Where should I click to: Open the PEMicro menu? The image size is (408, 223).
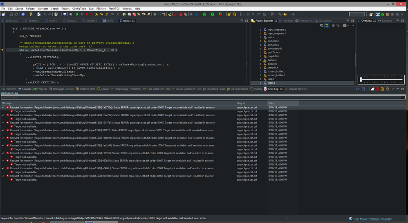pos(101,9)
